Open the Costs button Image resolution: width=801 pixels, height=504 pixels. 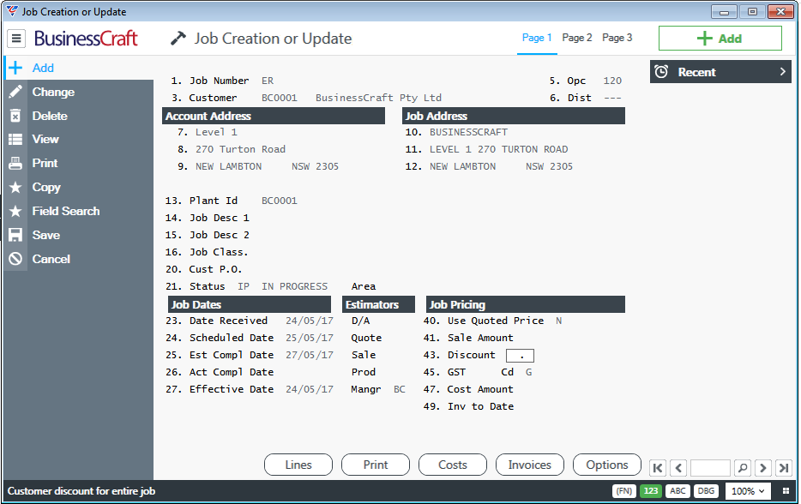(x=453, y=465)
